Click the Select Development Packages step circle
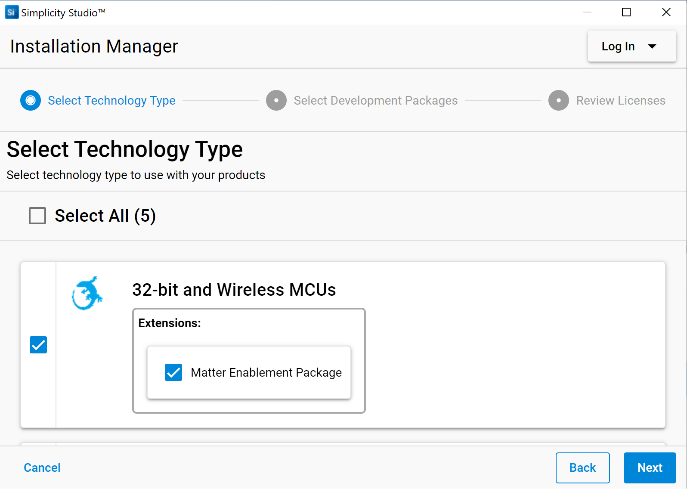 pyautogui.click(x=276, y=100)
